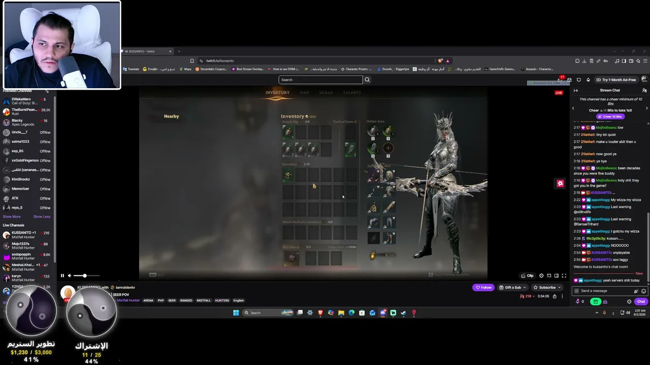The height and width of the screenshot is (365, 650).
Task: Open the emote picker in chat
Action: (x=643, y=291)
